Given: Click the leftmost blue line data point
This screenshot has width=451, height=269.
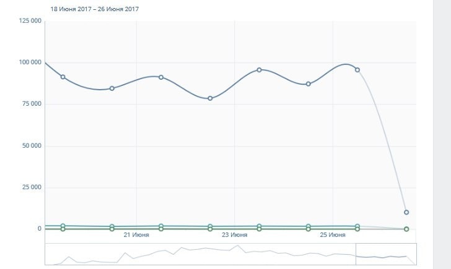Looking at the screenshot, I should click(x=63, y=77).
